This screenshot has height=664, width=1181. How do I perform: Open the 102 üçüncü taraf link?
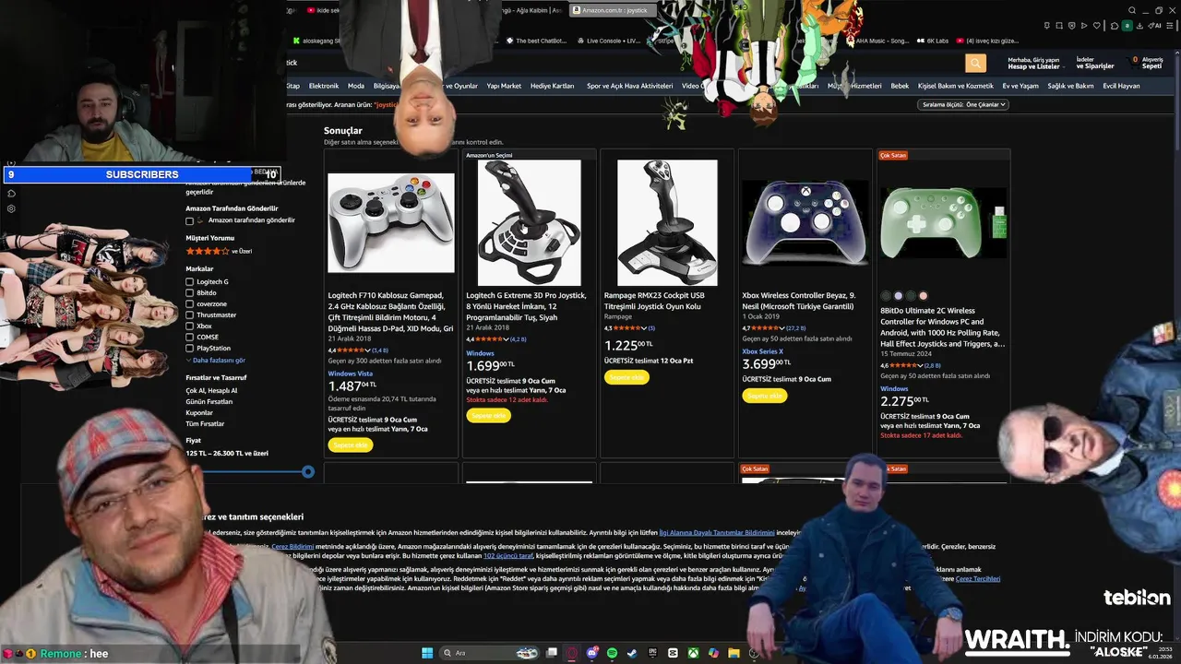pyautogui.click(x=508, y=555)
